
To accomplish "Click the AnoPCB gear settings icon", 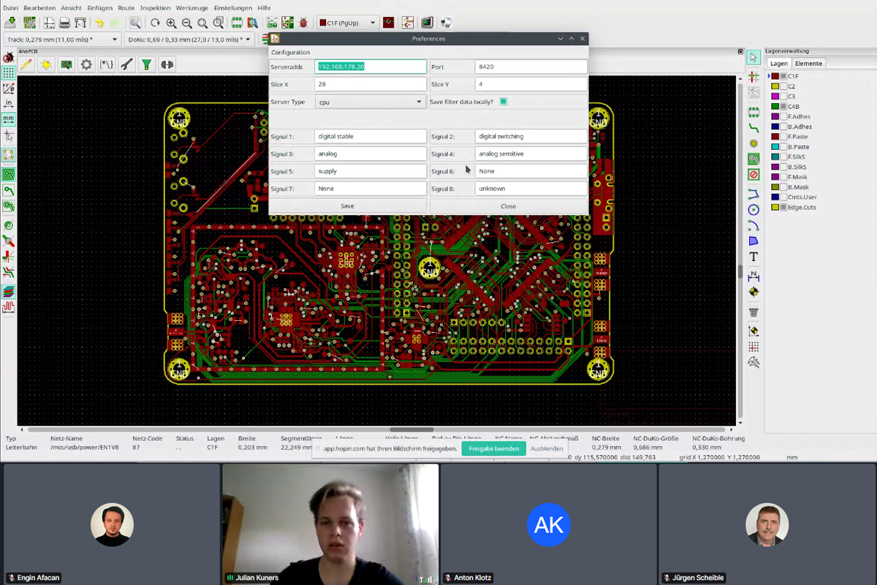I will 86,64.
